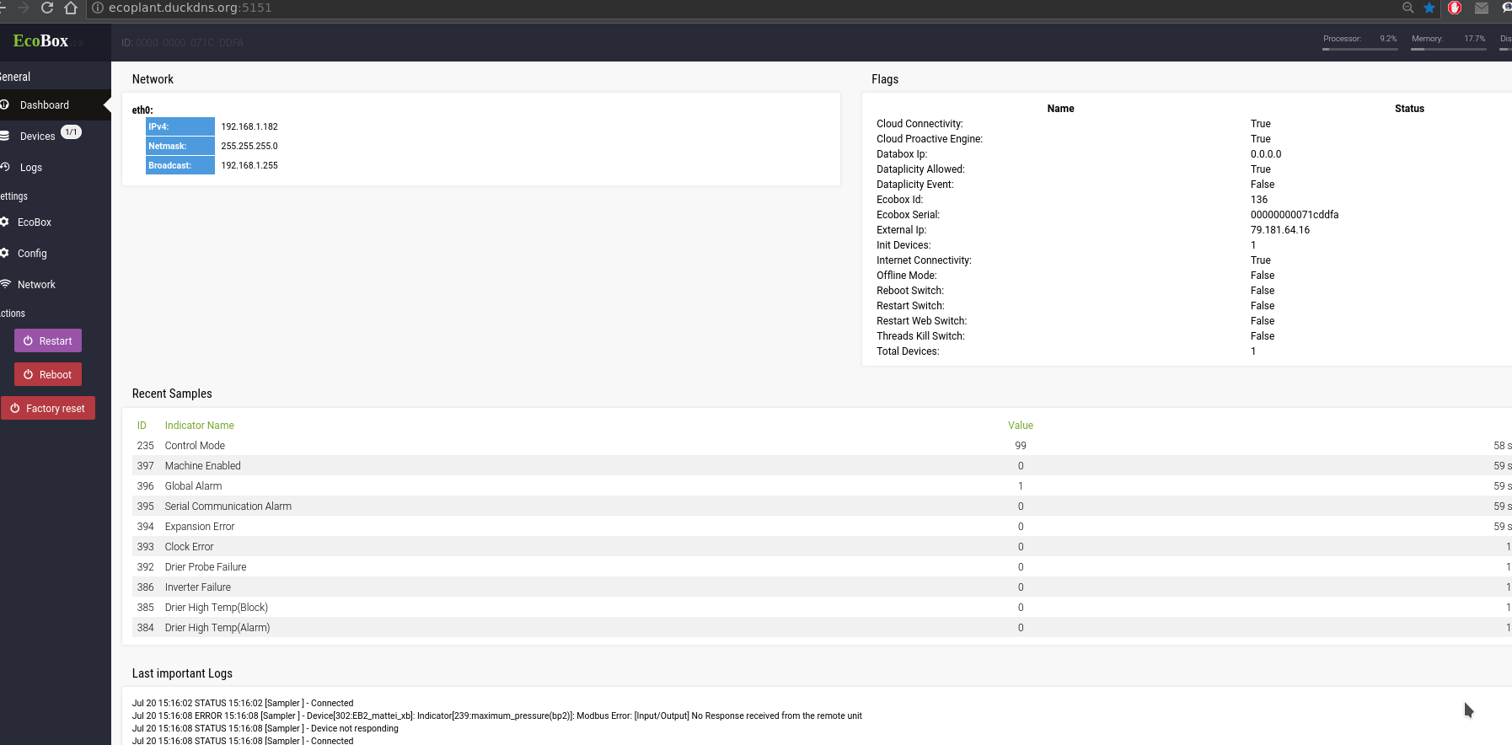Click the External Ip value 79.181.64.16
Viewport: 1512px width, 745px height.
1280,230
